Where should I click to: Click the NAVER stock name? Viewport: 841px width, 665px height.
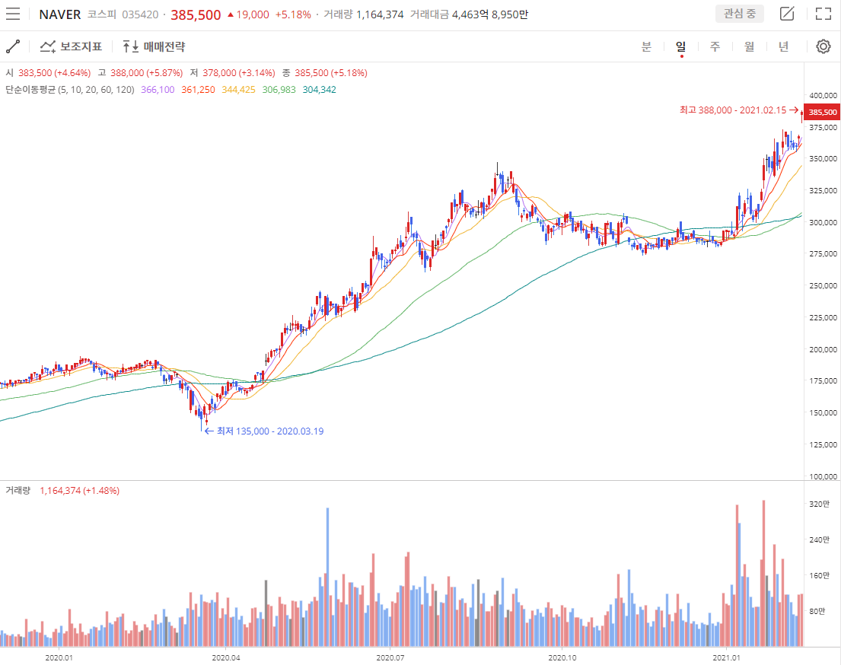[x=60, y=14]
